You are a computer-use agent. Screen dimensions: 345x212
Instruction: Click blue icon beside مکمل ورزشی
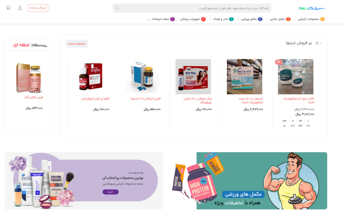(x=260, y=19)
